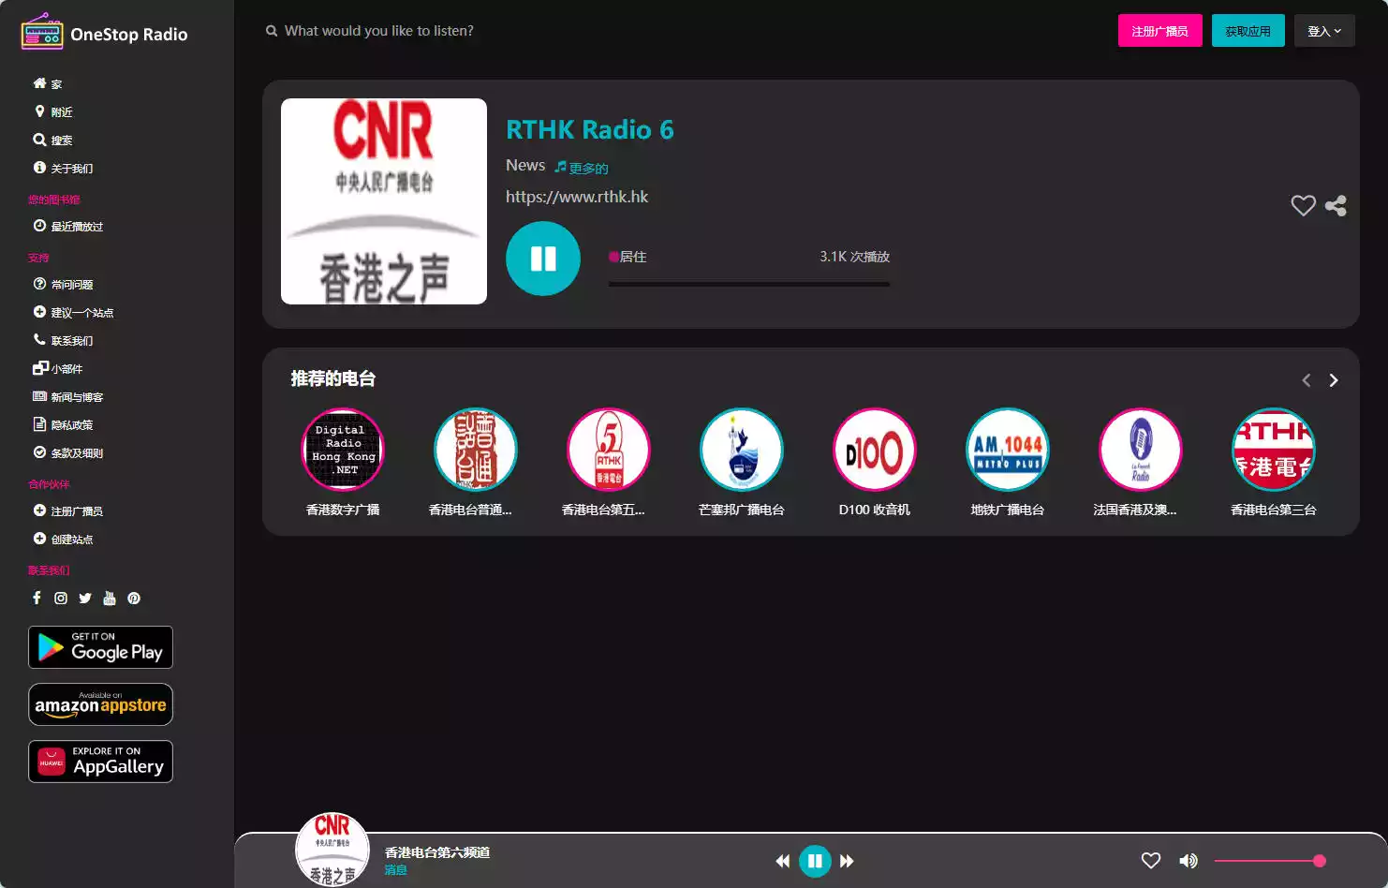The image size is (1388, 888).
Task: Select Suggest a Station (建议一个站点)
Action: click(x=73, y=312)
